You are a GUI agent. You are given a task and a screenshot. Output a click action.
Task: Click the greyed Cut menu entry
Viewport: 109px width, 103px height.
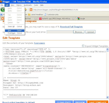coord(15,15)
